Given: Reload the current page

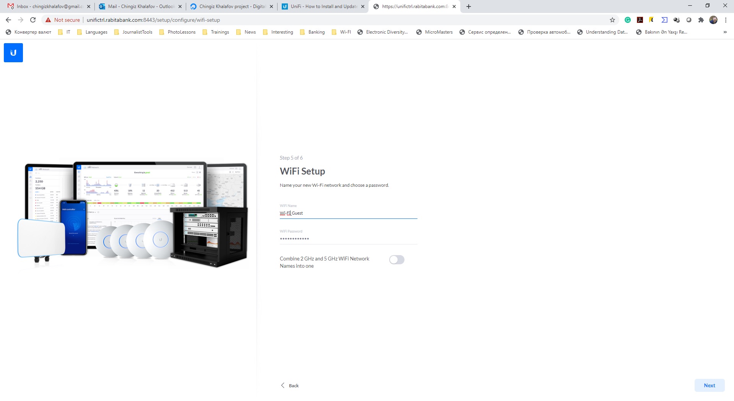Looking at the screenshot, I should point(33,20).
